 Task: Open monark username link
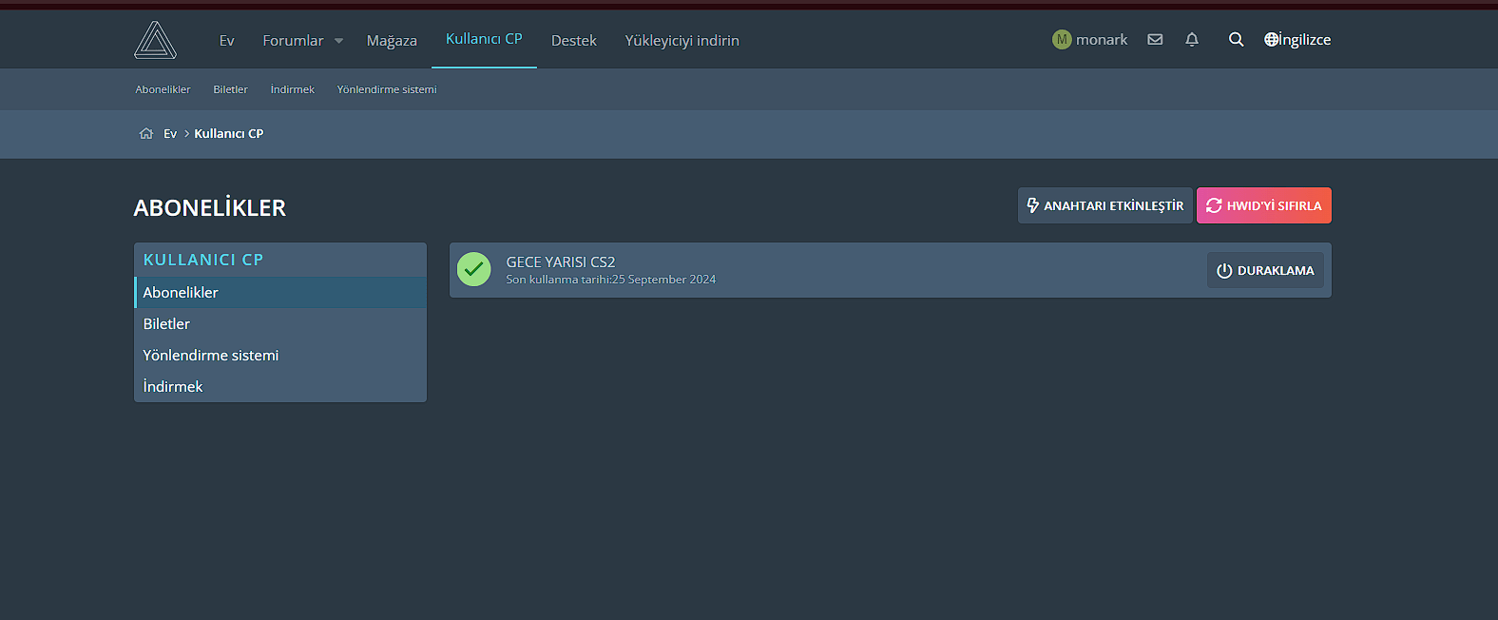[1102, 40]
